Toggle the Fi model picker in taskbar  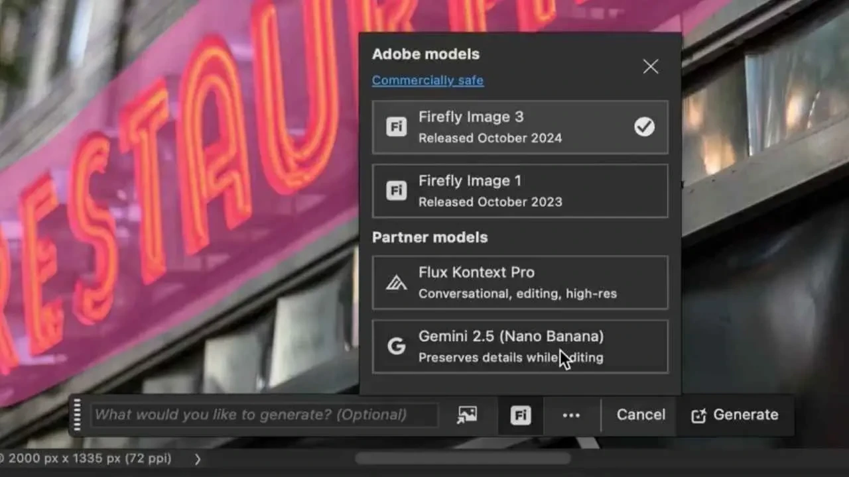[520, 415]
